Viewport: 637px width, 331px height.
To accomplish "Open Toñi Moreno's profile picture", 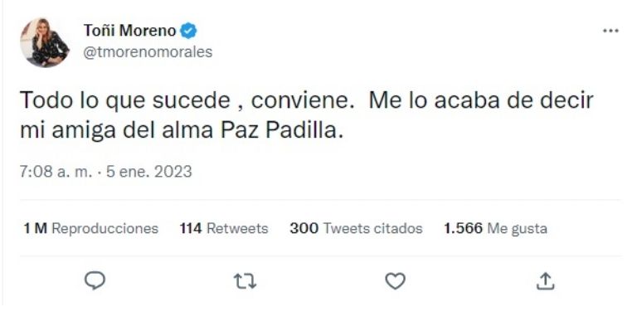I will click(45, 42).
